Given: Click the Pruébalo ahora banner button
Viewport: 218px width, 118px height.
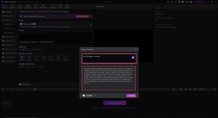Looking at the screenshot, I should 82,16.
